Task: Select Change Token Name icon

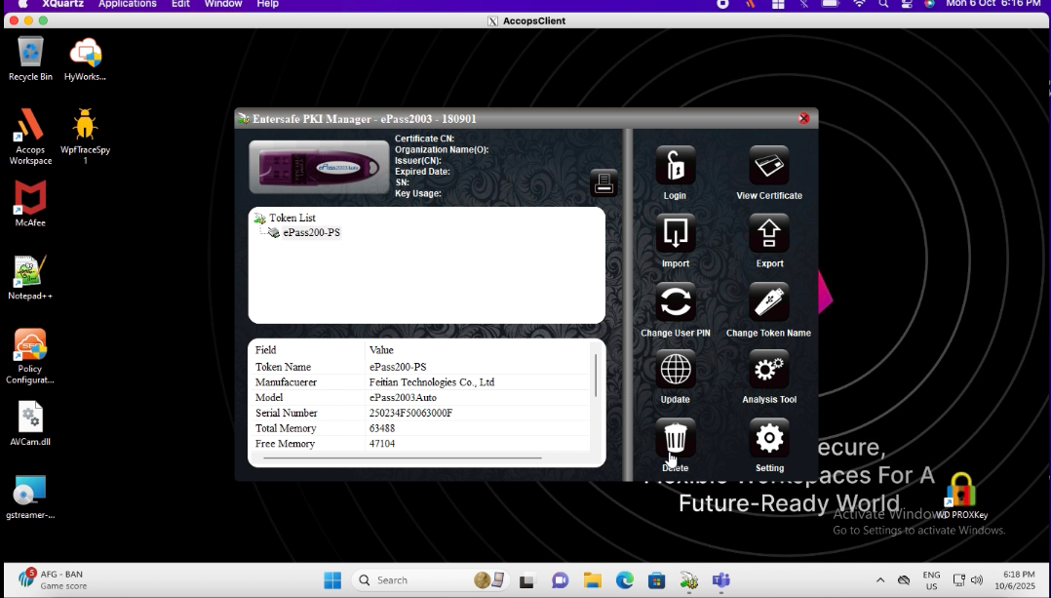Action: pos(769,302)
